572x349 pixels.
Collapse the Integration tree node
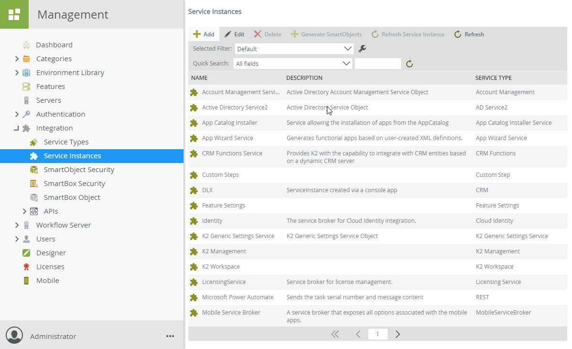(x=16, y=129)
